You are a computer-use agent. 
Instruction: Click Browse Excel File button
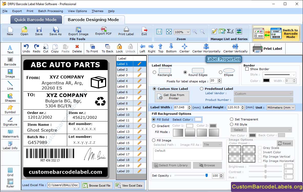(97, 185)
